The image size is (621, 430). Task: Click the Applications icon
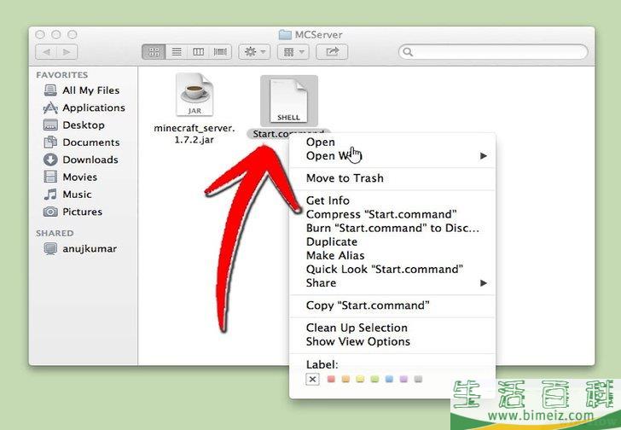click(50, 107)
